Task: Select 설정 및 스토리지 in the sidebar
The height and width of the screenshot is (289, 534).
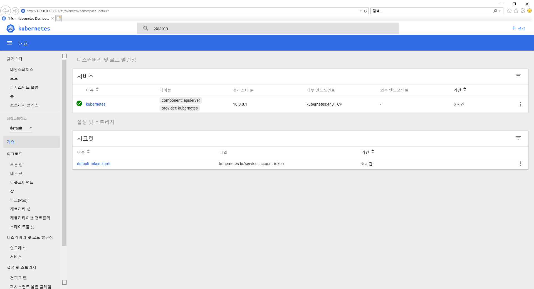Action: point(21,267)
